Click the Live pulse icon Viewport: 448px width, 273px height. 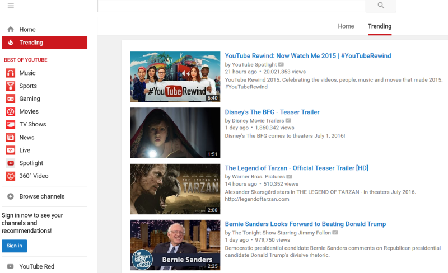[x=11, y=150]
